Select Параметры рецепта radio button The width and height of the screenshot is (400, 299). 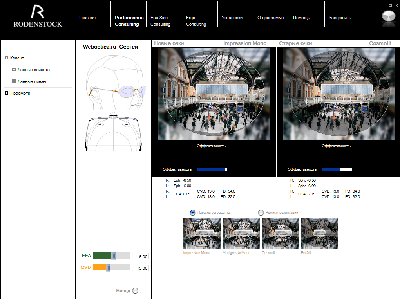[193, 213]
